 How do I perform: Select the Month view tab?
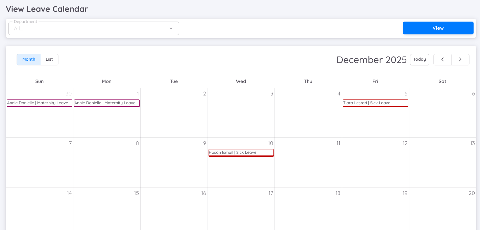click(x=28, y=59)
